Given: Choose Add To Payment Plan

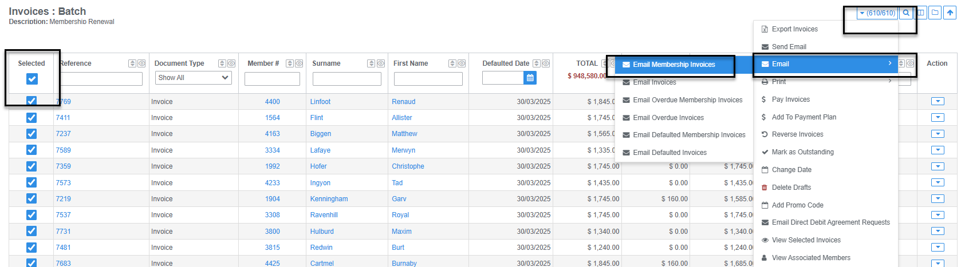Looking at the screenshot, I should tap(826, 117).
